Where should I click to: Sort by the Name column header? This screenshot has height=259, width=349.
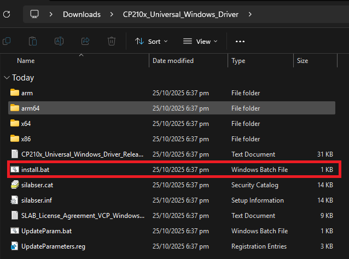click(26, 61)
